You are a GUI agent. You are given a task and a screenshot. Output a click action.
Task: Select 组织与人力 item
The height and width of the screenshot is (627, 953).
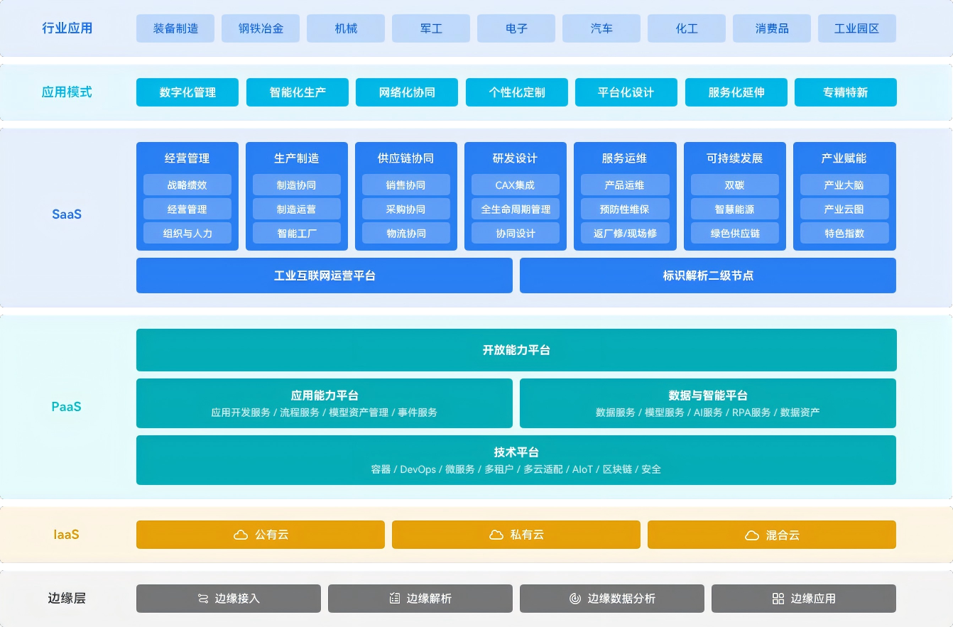pos(187,234)
